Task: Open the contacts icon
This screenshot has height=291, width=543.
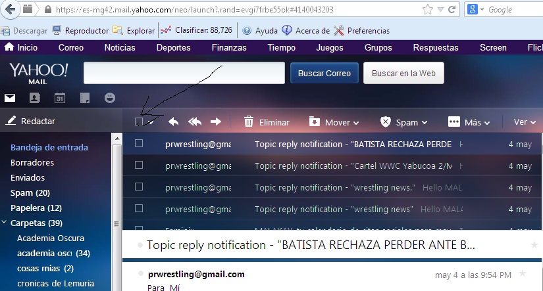Action: click(x=35, y=98)
